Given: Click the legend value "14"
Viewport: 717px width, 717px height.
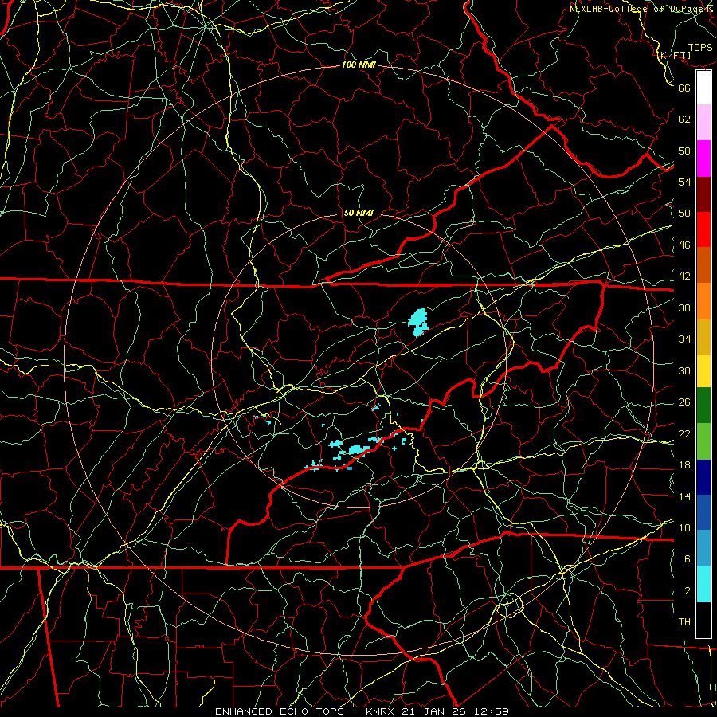Looking at the screenshot, I should pyautogui.click(x=684, y=496).
